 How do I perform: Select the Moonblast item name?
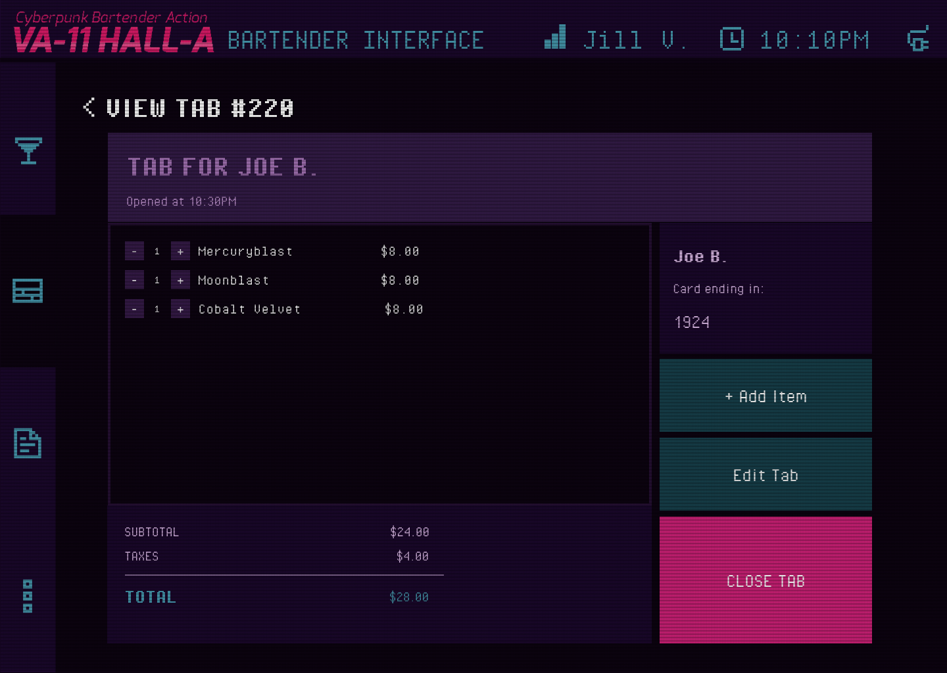click(233, 280)
